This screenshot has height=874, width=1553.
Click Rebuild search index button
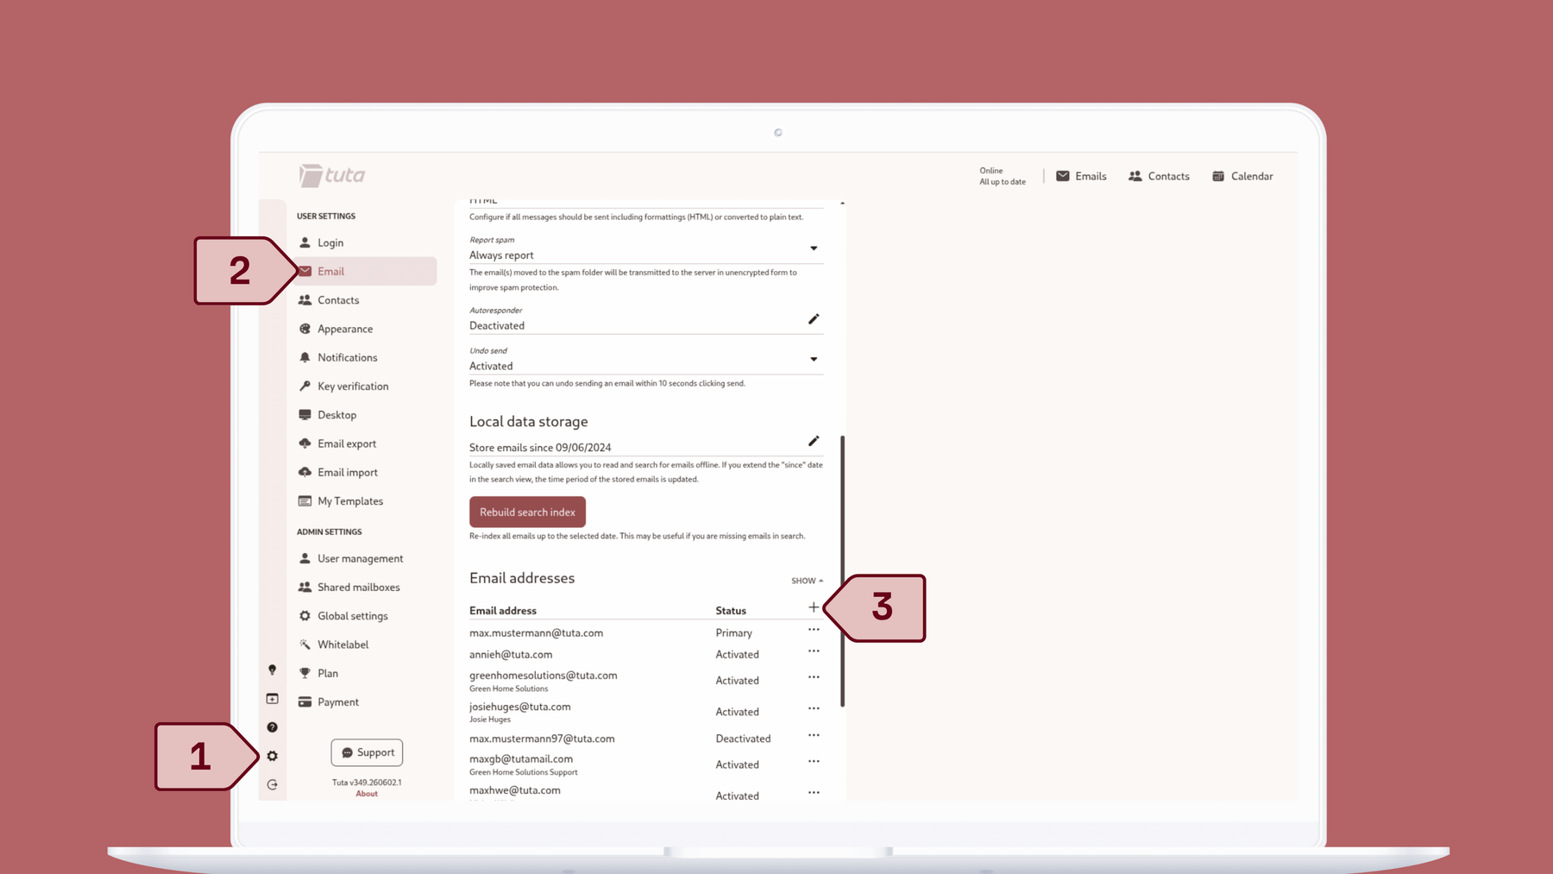527,512
